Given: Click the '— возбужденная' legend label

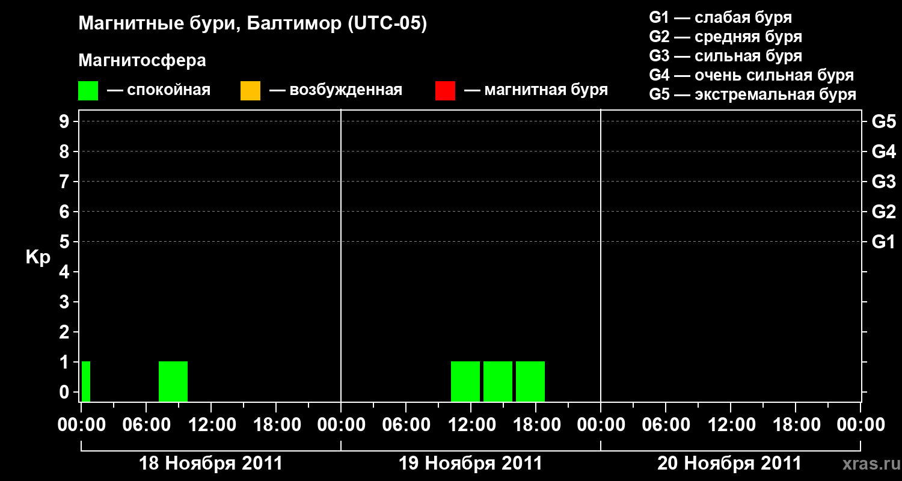Looking at the screenshot, I should coord(336,90).
